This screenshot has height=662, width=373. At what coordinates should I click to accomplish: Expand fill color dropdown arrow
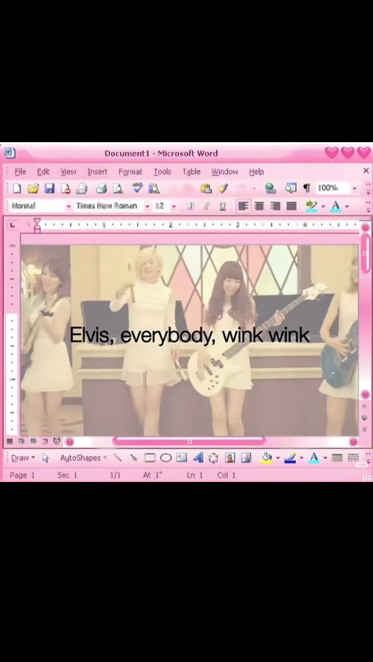(278, 458)
